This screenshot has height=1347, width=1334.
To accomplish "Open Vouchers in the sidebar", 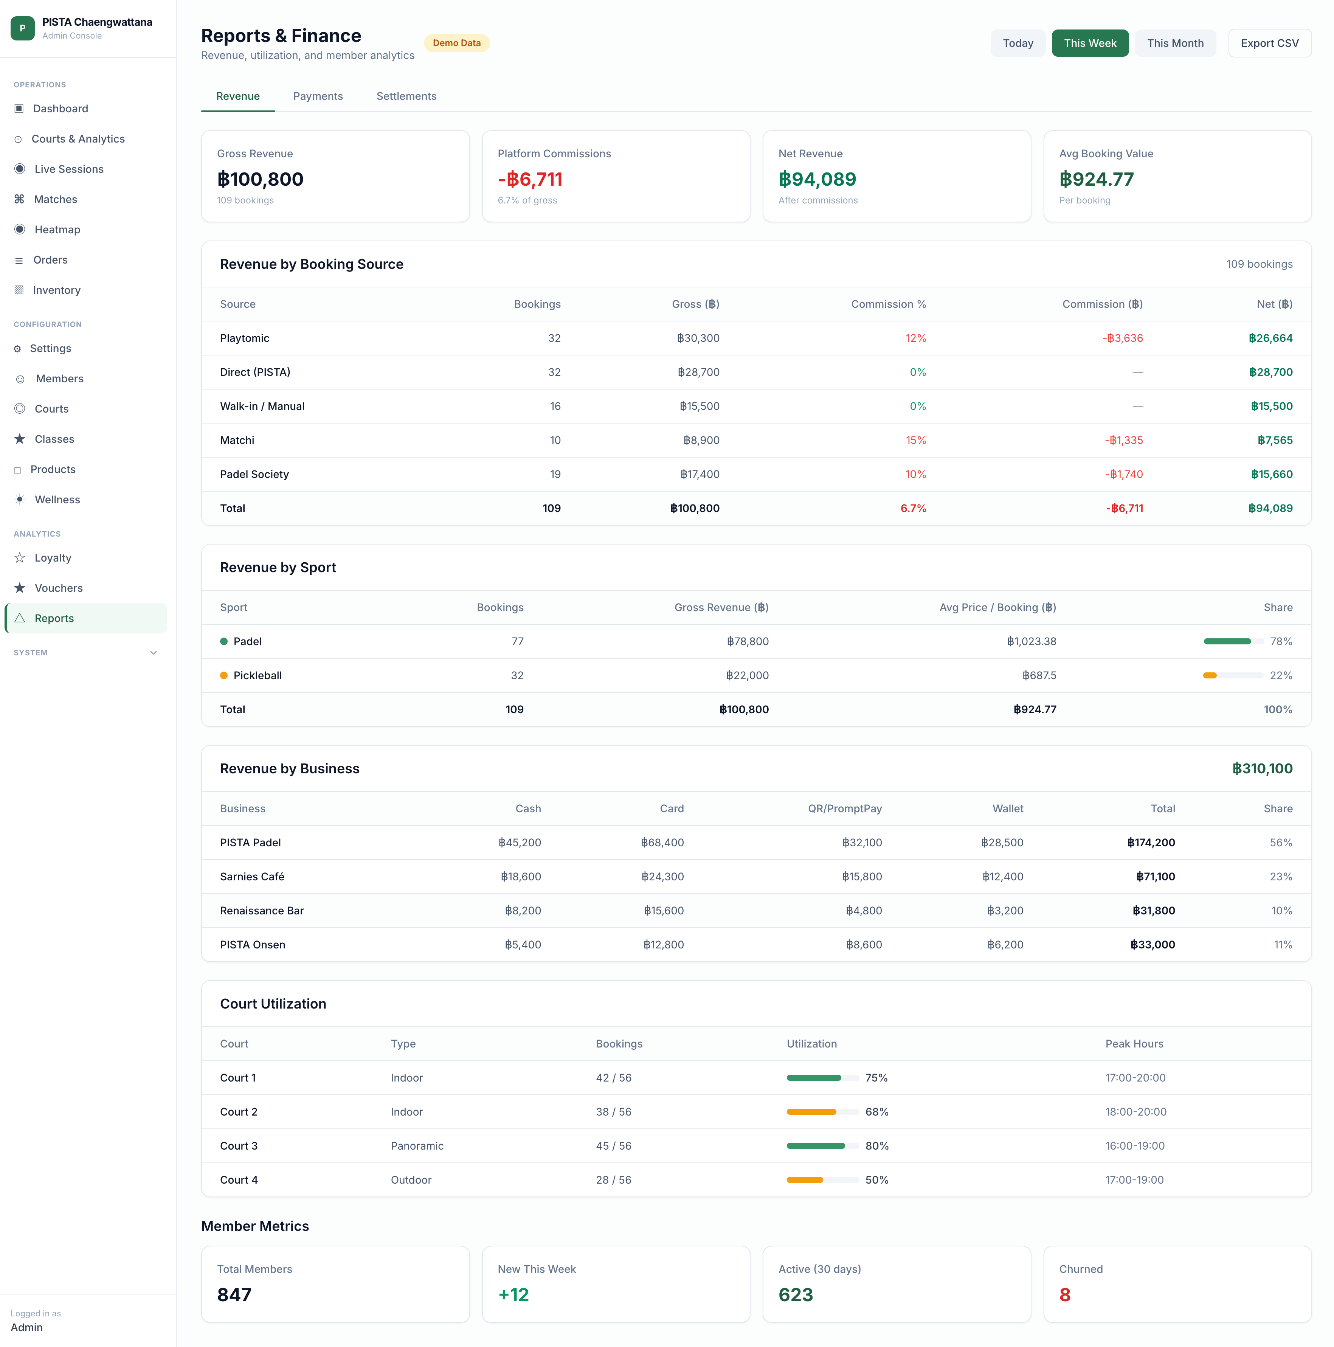I will (x=59, y=588).
